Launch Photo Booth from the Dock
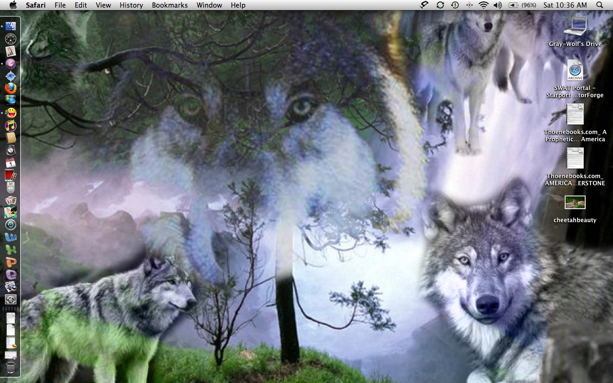The width and height of the screenshot is (613, 383). coord(11,175)
